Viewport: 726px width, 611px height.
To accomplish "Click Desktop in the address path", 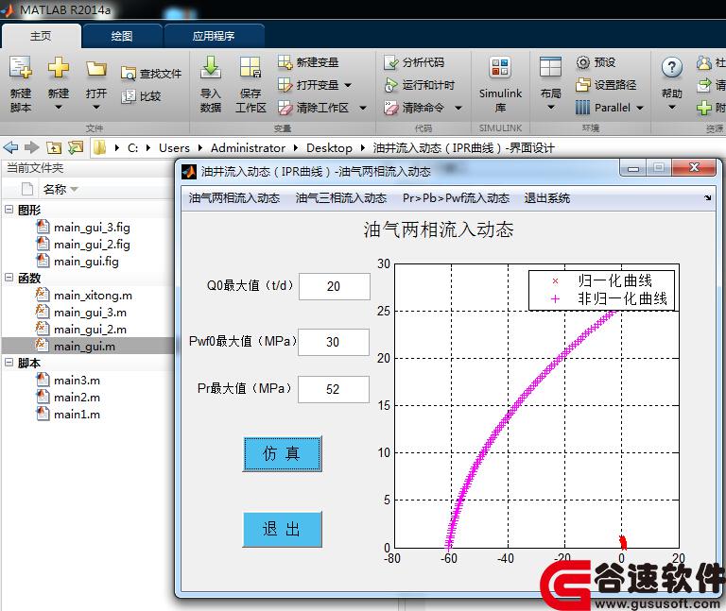I will 329,147.
